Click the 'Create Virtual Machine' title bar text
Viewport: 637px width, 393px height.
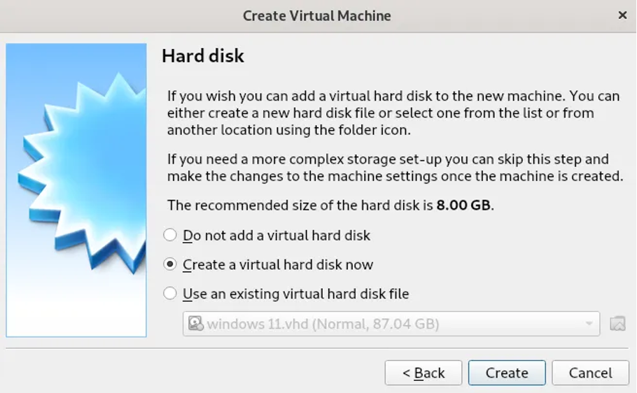coord(316,15)
